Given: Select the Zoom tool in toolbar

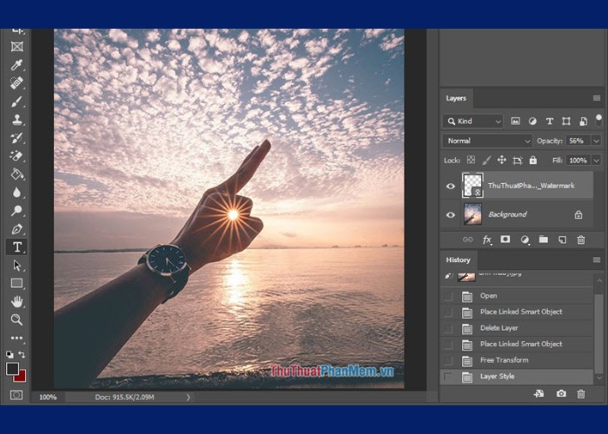Looking at the screenshot, I should (x=17, y=319).
